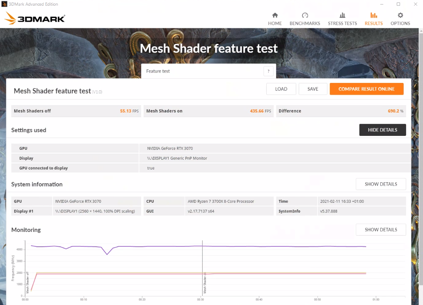Click the Results orange bars icon

click(374, 15)
